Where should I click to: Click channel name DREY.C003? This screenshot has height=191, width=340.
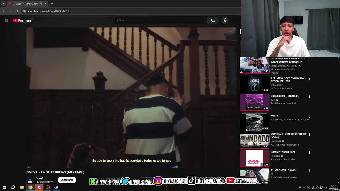pyautogui.click(x=276, y=85)
